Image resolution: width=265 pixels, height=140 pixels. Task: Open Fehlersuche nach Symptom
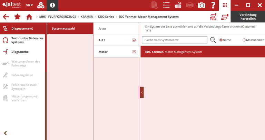(23, 87)
